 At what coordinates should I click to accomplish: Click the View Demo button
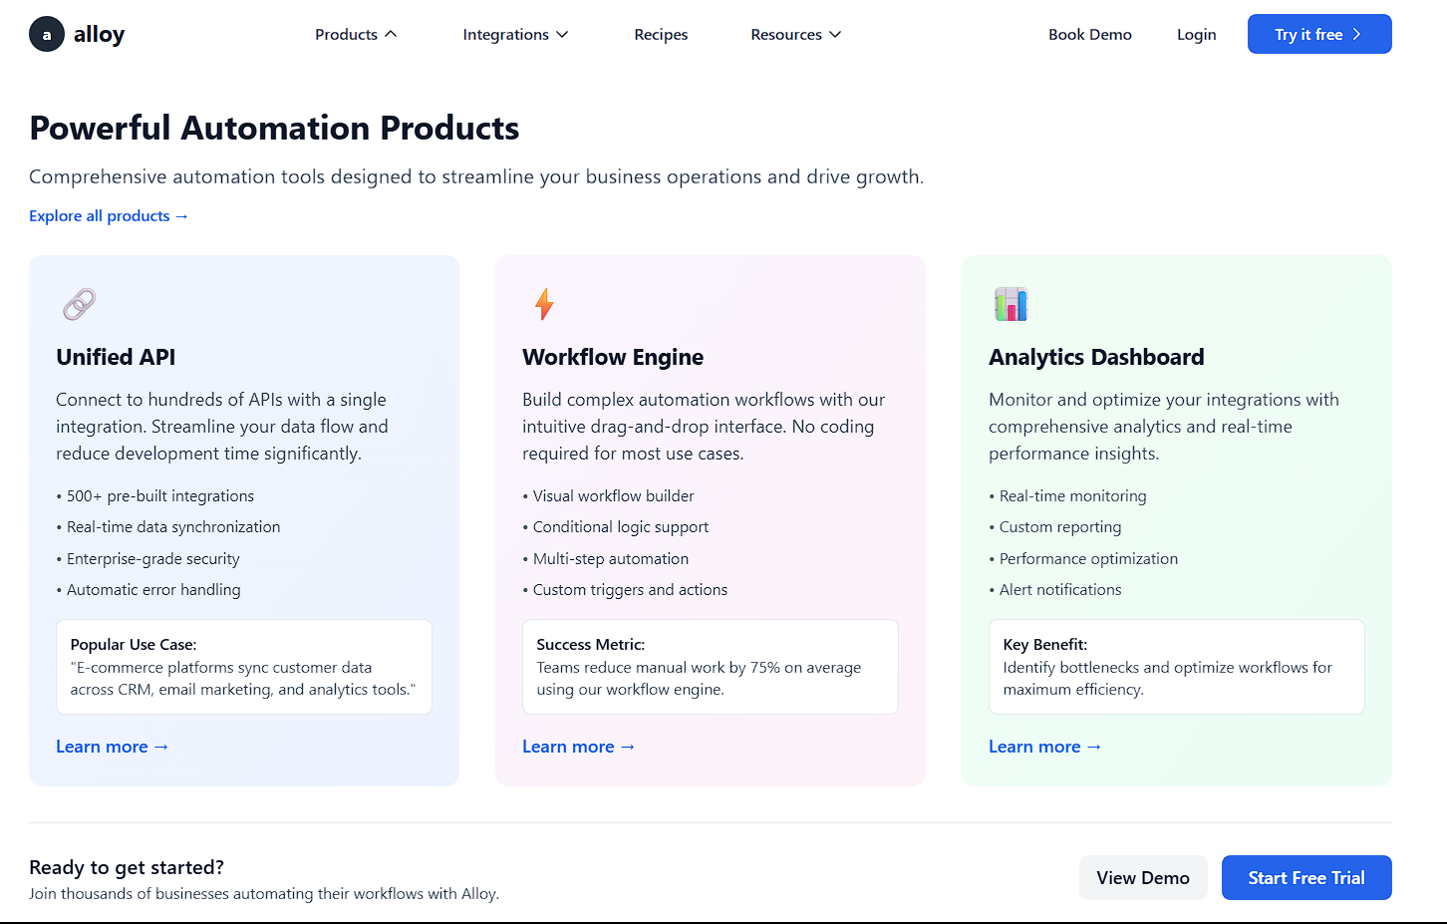(1142, 878)
